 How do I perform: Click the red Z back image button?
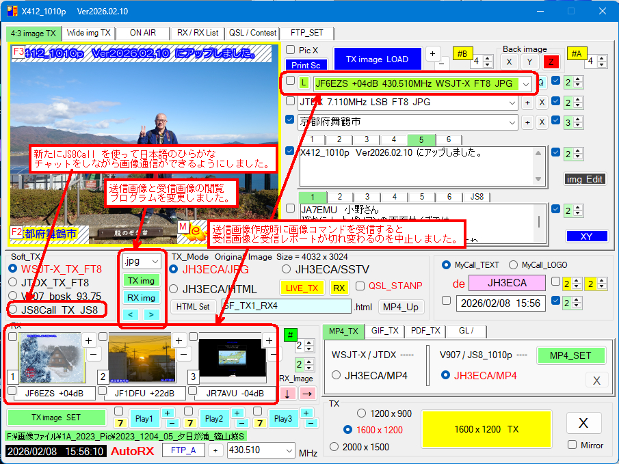tap(550, 62)
